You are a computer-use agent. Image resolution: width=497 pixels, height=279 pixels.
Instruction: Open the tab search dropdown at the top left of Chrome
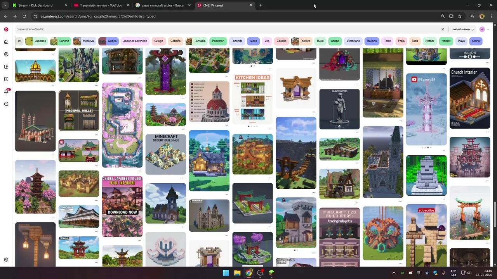pyautogui.click(x=5, y=5)
